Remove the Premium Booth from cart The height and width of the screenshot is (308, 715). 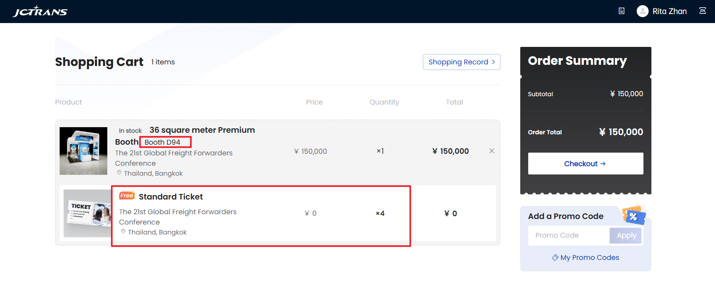coord(492,151)
